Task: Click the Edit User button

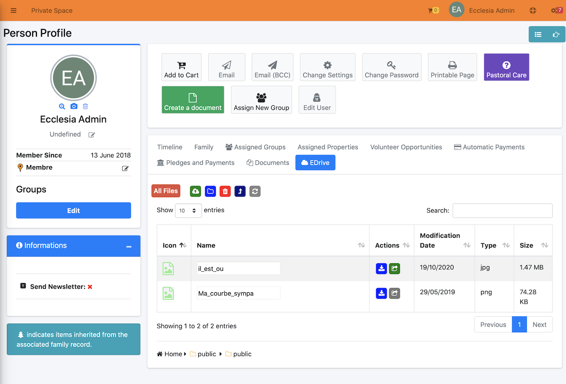Action: coord(317,100)
